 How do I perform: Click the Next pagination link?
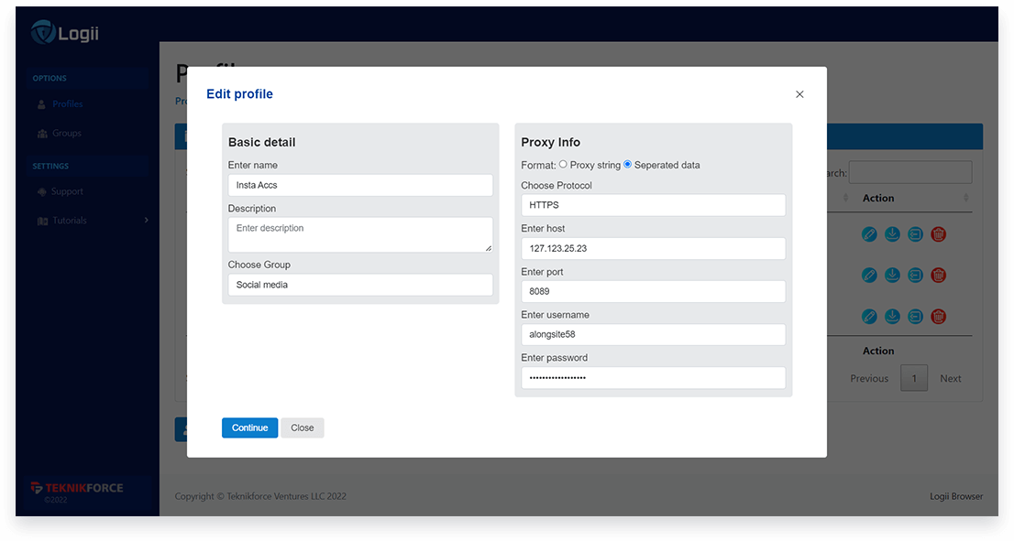[950, 377]
